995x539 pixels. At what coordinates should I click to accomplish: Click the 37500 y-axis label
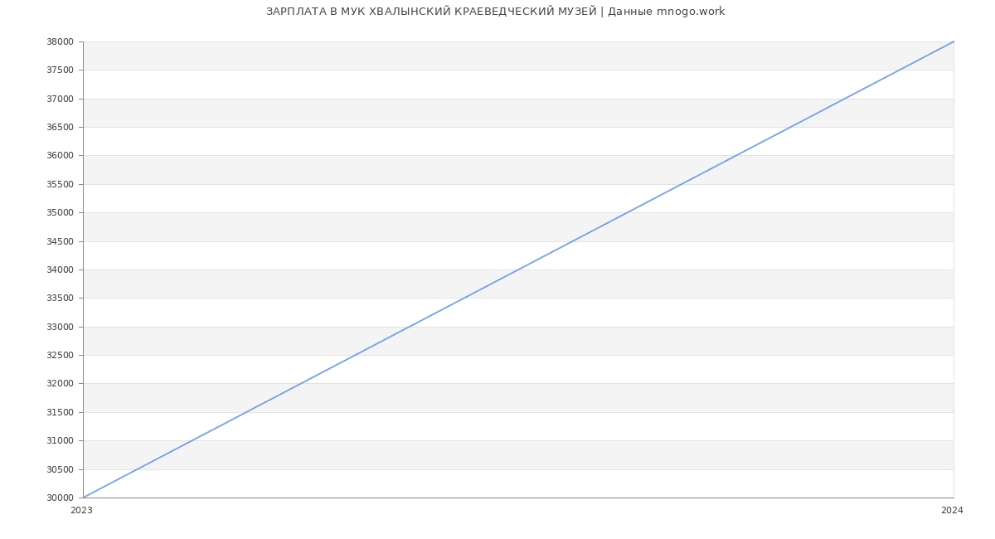pyautogui.click(x=60, y=70)
